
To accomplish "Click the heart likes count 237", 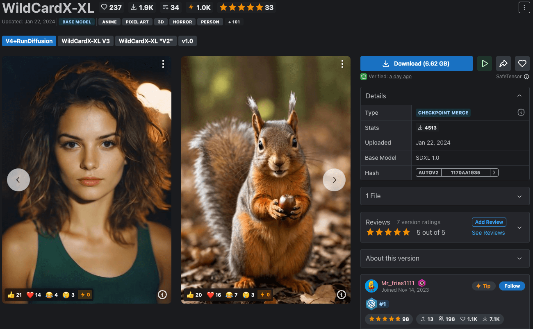I will click(112, 7).
